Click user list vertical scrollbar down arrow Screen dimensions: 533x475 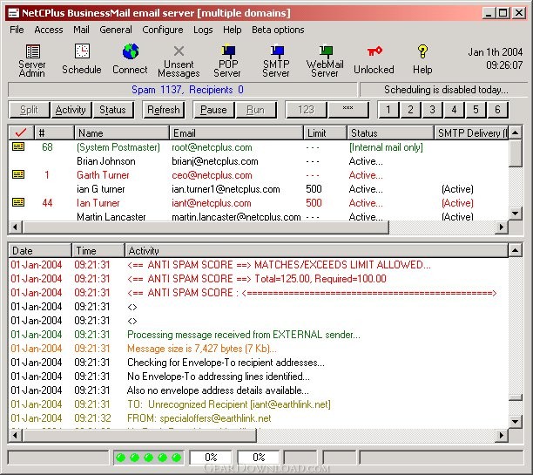[516, 214]
